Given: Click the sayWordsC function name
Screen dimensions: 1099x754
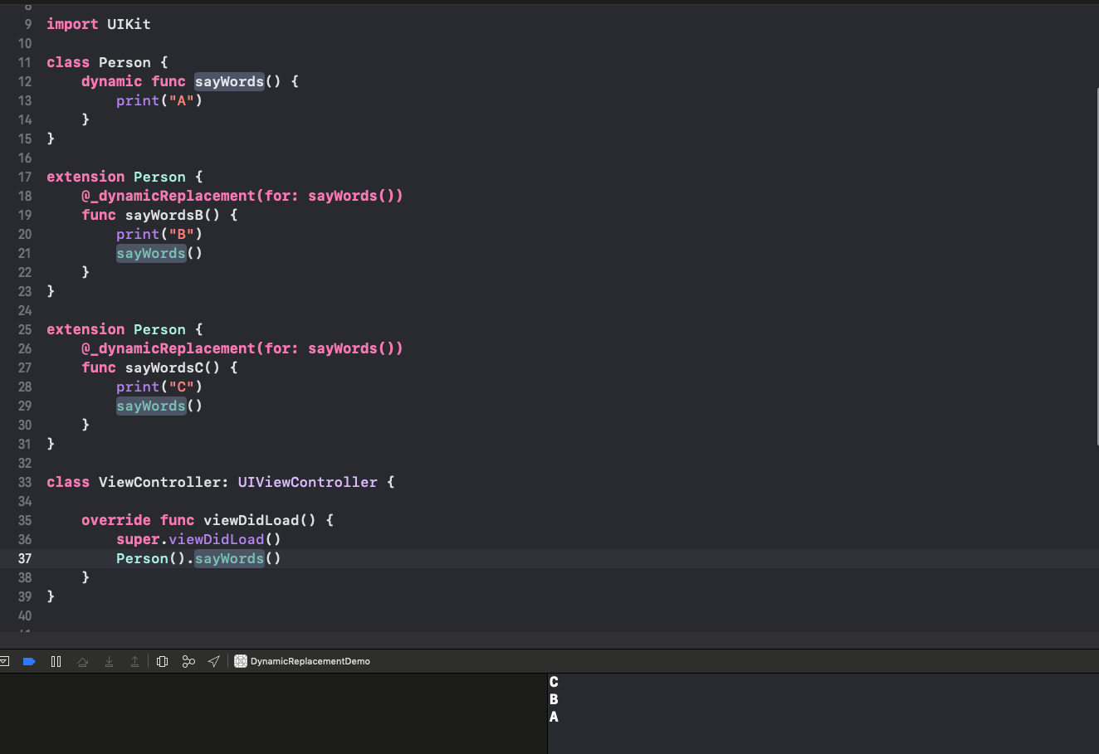Looking at the screenshot, I should pyautogui.click(x=164, y=367).
